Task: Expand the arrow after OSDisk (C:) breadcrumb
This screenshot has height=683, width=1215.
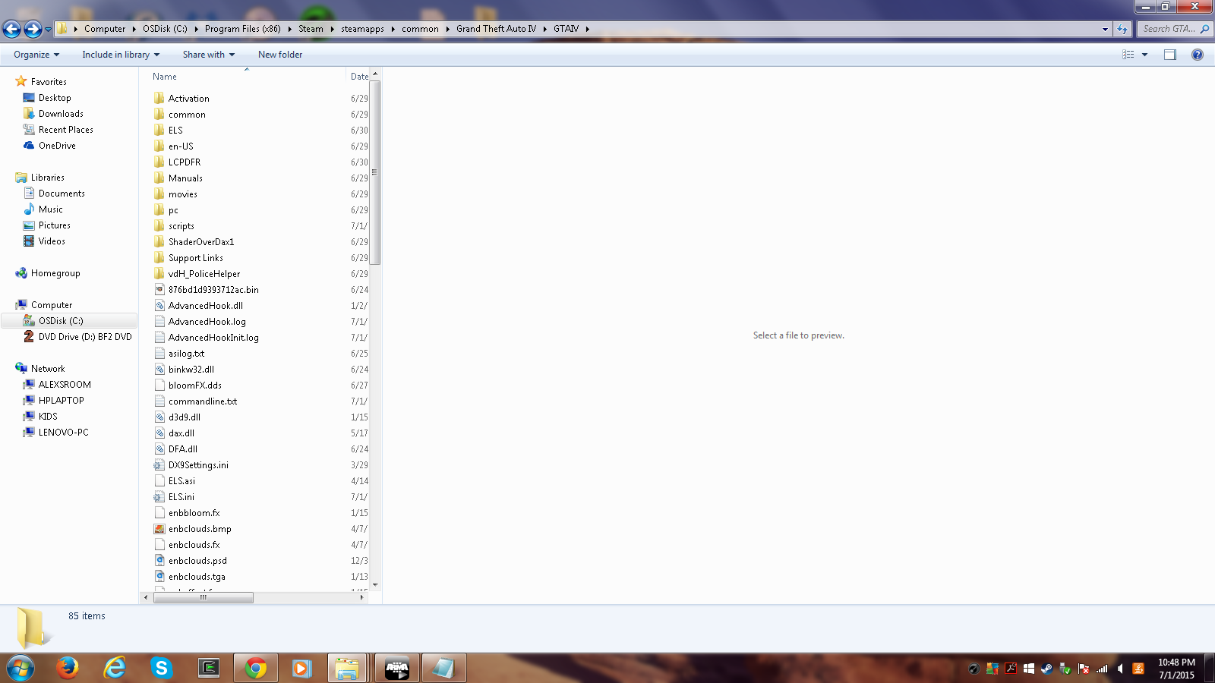Action: tap(196, 29)
